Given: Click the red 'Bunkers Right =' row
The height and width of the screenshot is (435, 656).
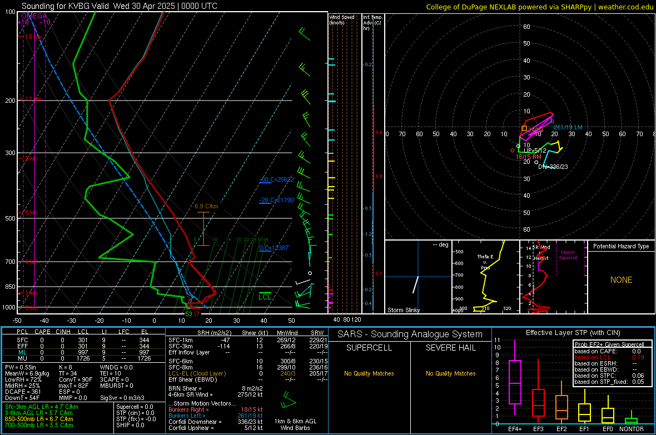Looking at the screenshot, I should (216, 409).
